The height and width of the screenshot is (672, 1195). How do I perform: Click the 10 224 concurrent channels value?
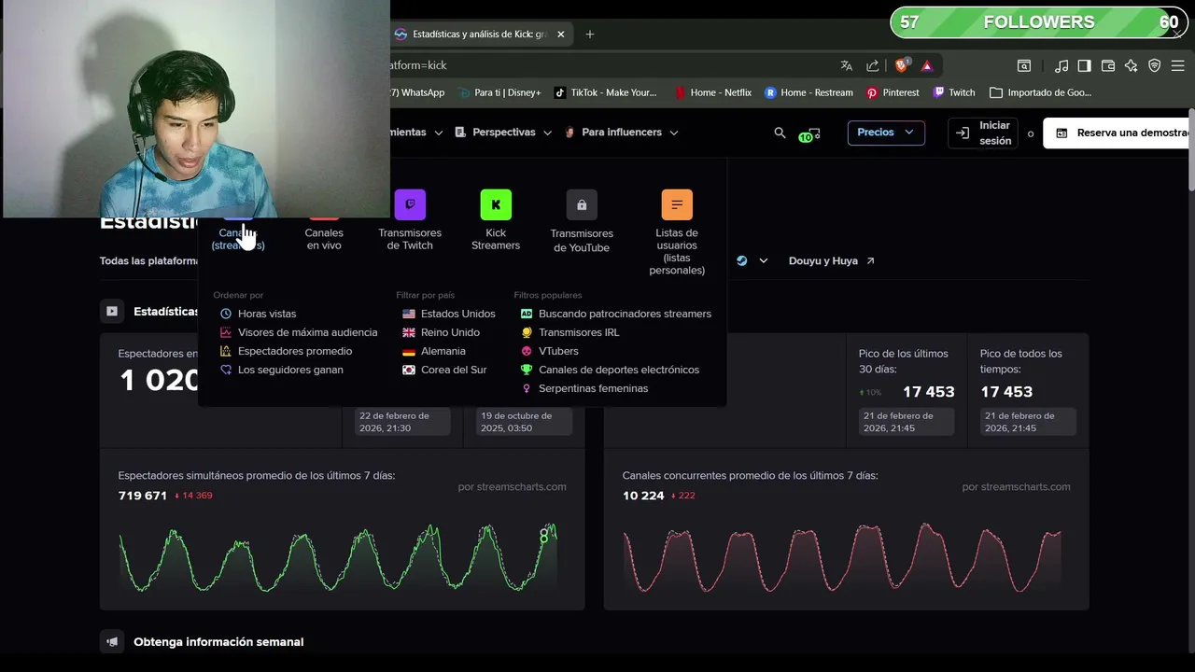[x=643, y=496]
